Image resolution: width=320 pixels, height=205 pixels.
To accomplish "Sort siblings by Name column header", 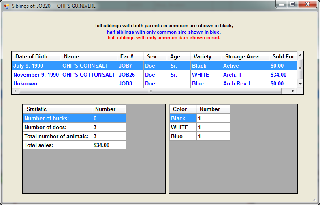I will click(x=89, y=56).
